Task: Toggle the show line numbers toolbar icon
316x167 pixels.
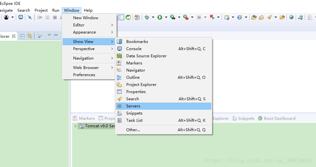Action: (x=121, y=17)
